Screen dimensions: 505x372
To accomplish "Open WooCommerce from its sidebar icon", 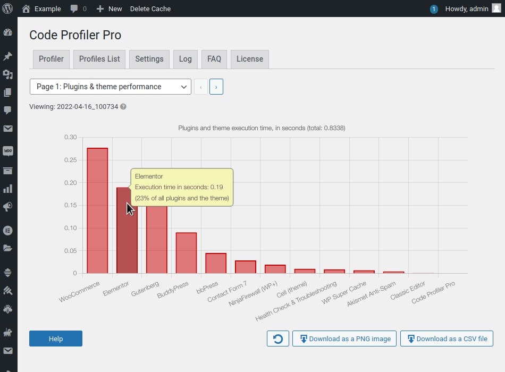I will pyautogui.click(x=8, y=151).
